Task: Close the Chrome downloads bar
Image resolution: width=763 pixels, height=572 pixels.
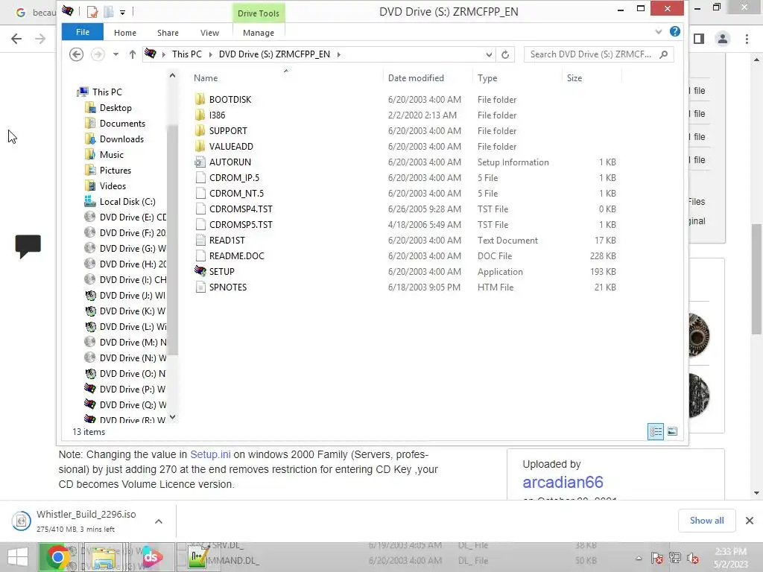Action: pos(750,521)
